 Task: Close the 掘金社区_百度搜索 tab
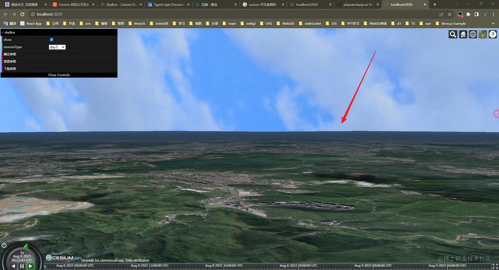point(46,5)
